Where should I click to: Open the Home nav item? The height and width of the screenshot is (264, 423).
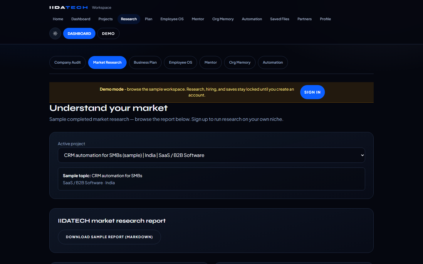coord(58,19)
